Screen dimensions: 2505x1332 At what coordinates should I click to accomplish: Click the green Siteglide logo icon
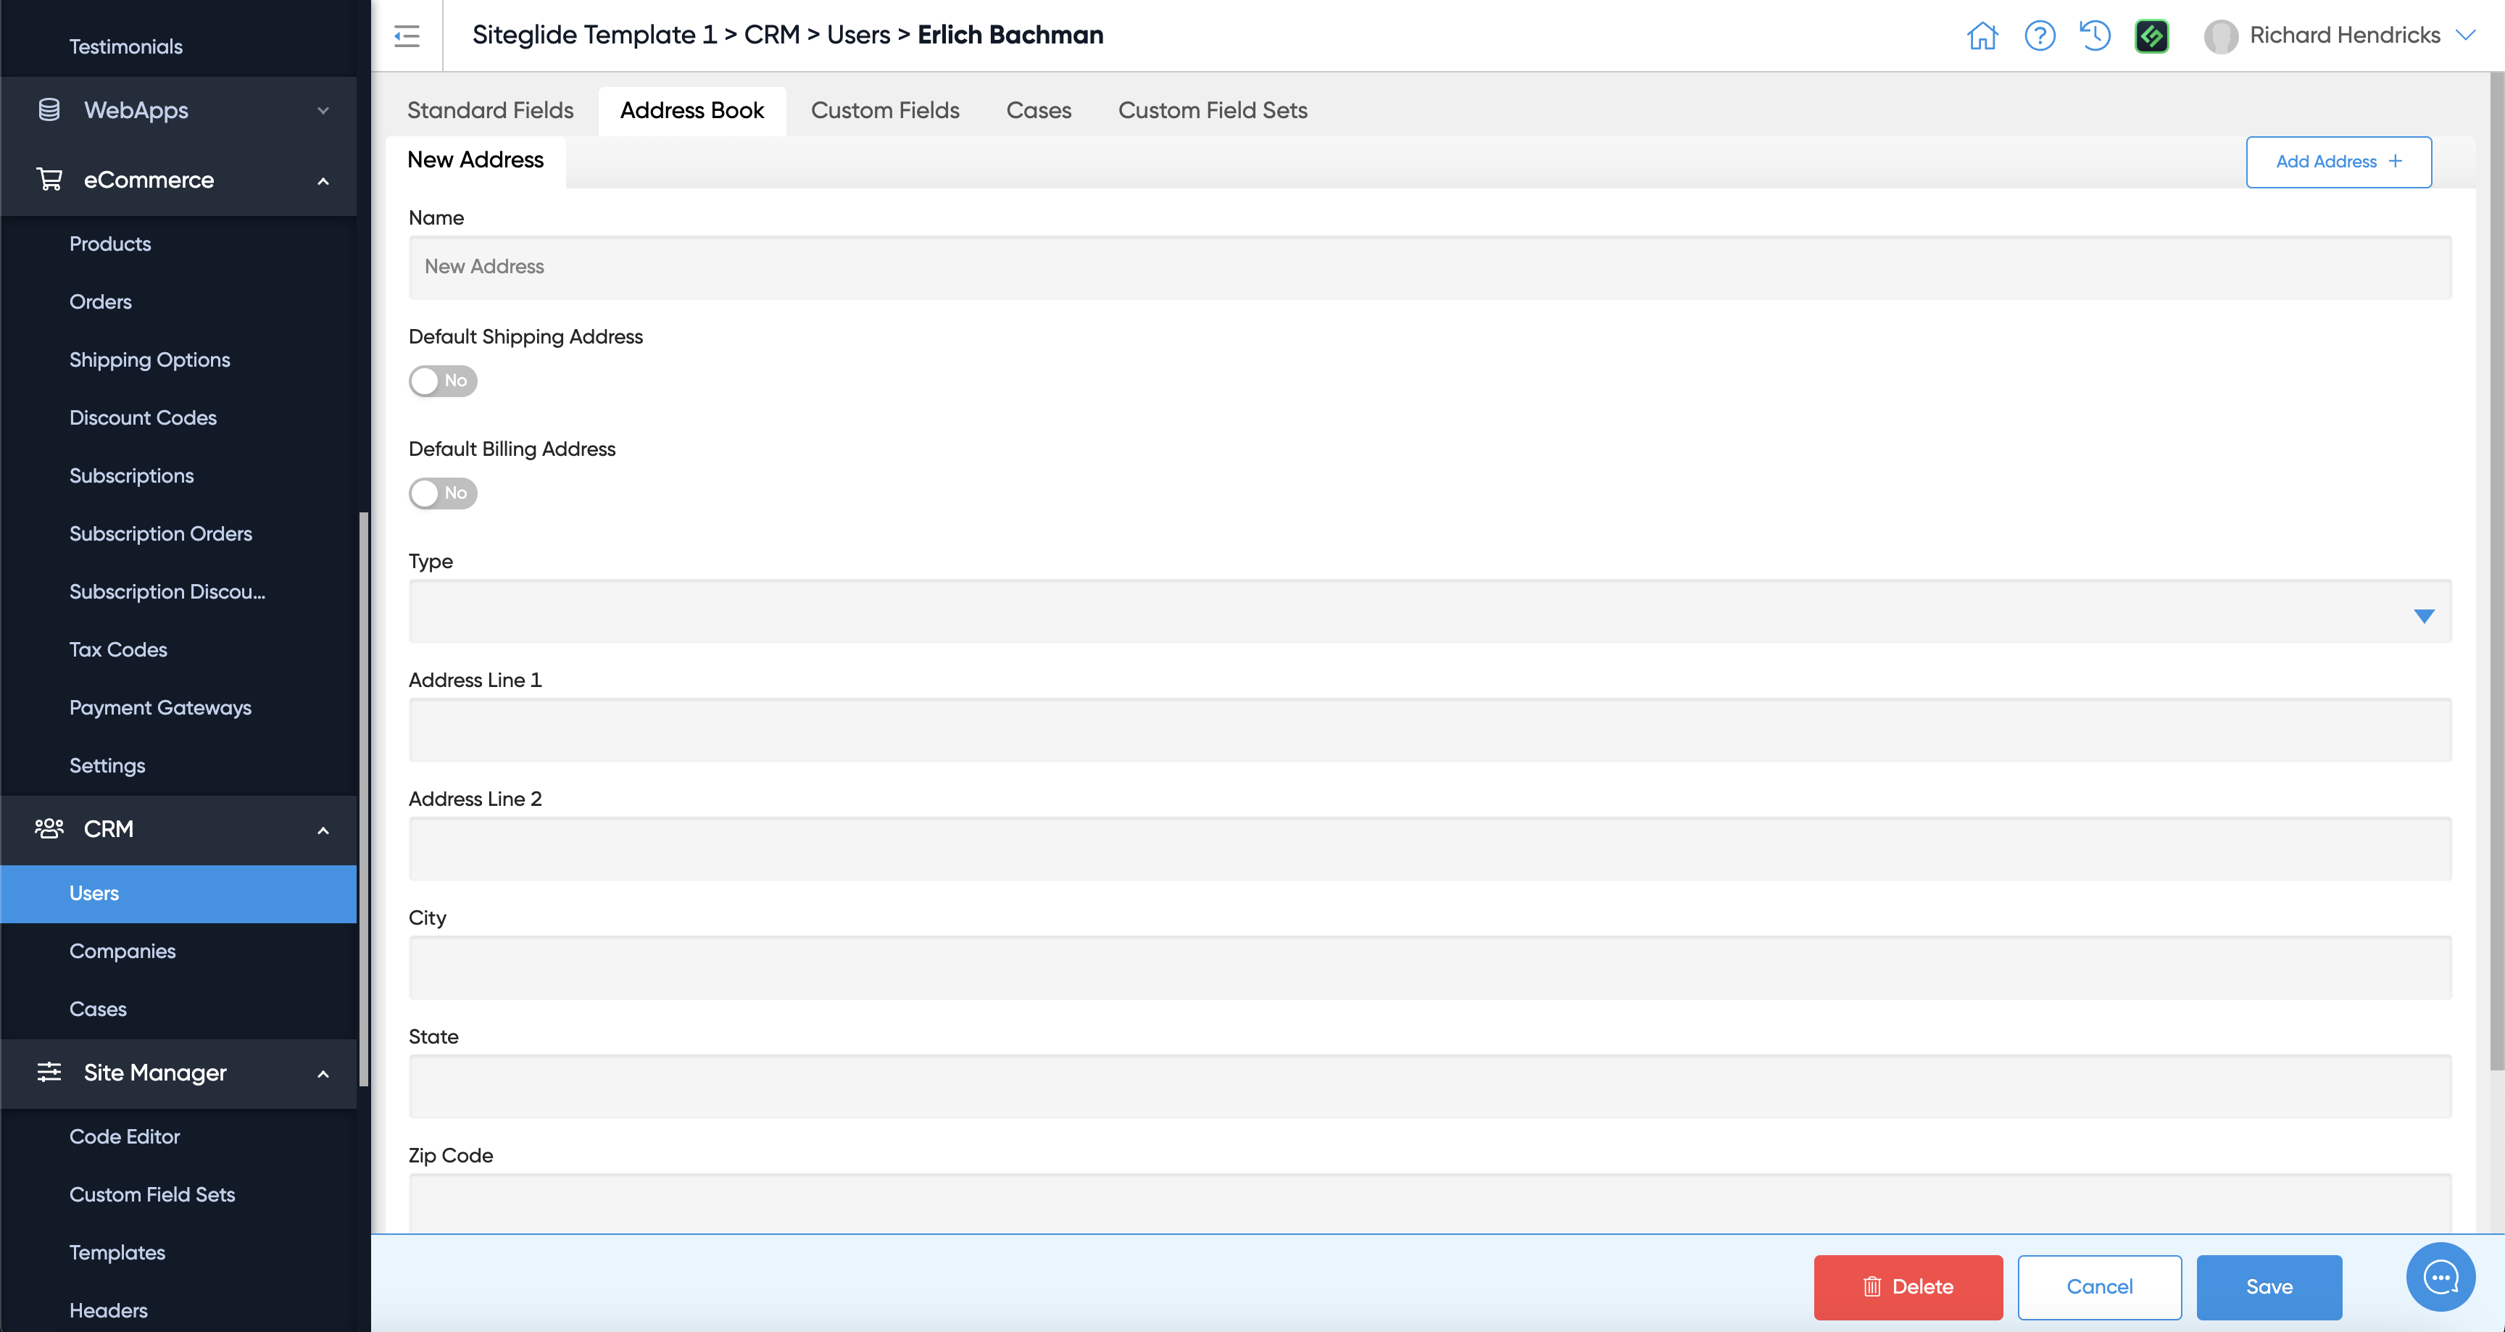click(x=2151, y=36)
